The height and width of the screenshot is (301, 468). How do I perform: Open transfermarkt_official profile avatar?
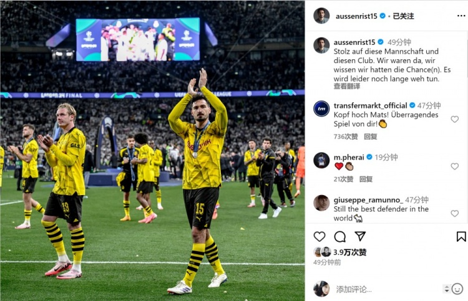click(321, 108)
